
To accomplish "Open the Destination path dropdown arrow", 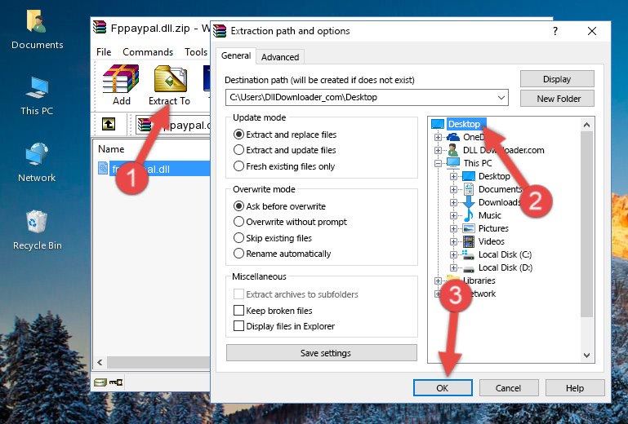I will point(501,98).
